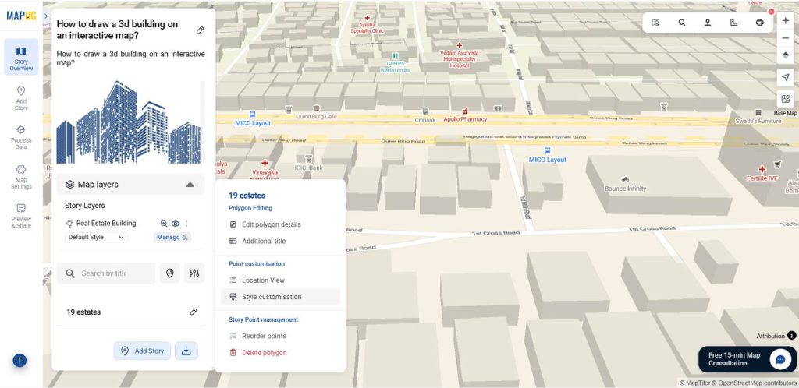Image resolution: width=799 pixels, height=388 pixels.
Task: Open the Default Style dropdown
Action: [x=96, y=237]
